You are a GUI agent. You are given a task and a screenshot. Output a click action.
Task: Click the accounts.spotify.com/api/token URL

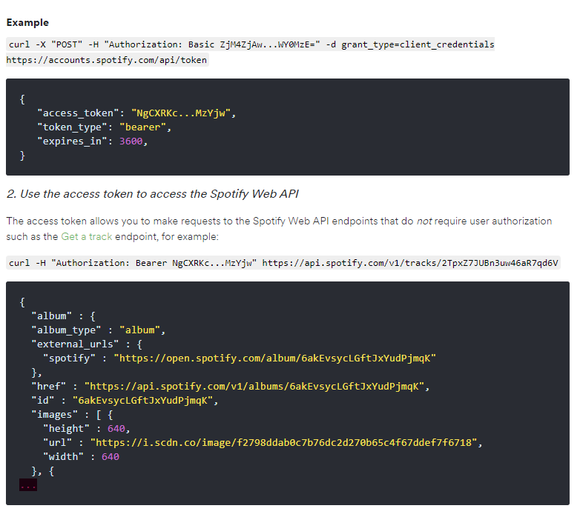coord(108,60)
